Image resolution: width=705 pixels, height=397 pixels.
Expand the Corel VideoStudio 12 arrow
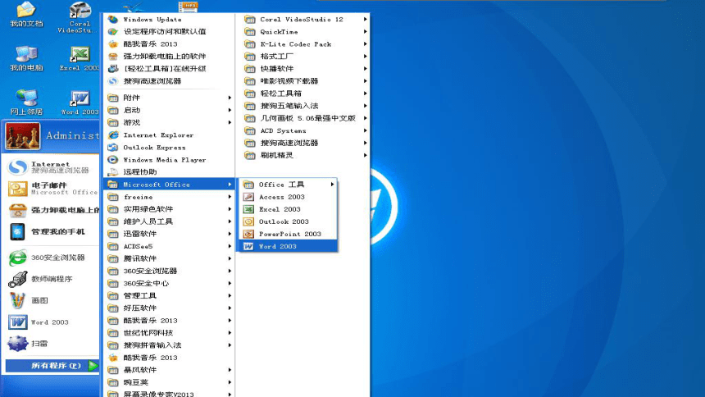tap(365, 20)
